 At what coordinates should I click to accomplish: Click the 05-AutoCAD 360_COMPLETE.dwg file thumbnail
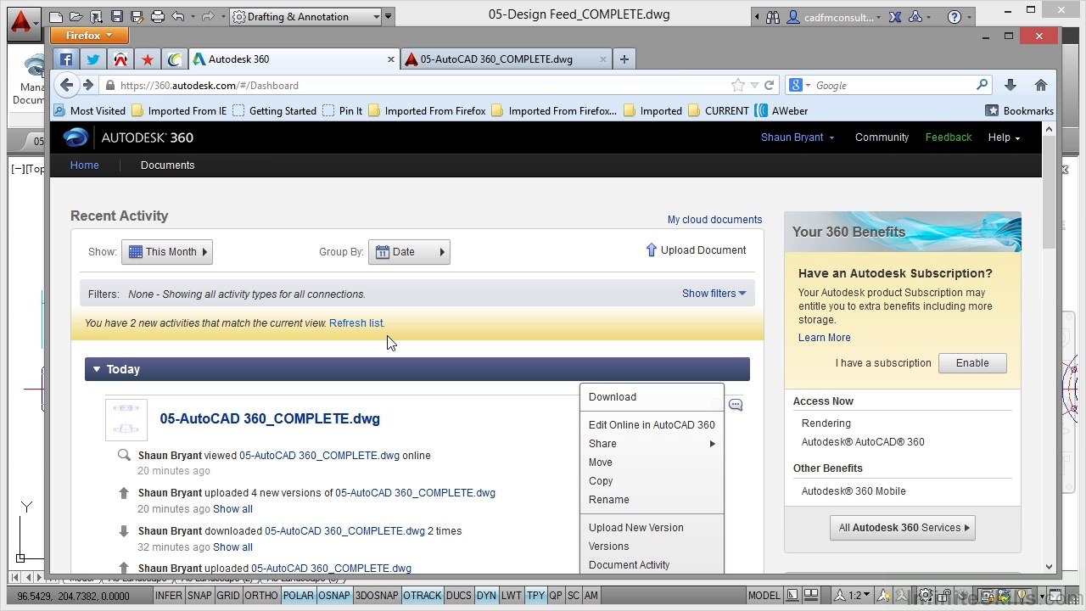126,420
